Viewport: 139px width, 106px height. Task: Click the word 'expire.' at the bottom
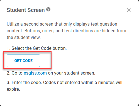[13, 89]
